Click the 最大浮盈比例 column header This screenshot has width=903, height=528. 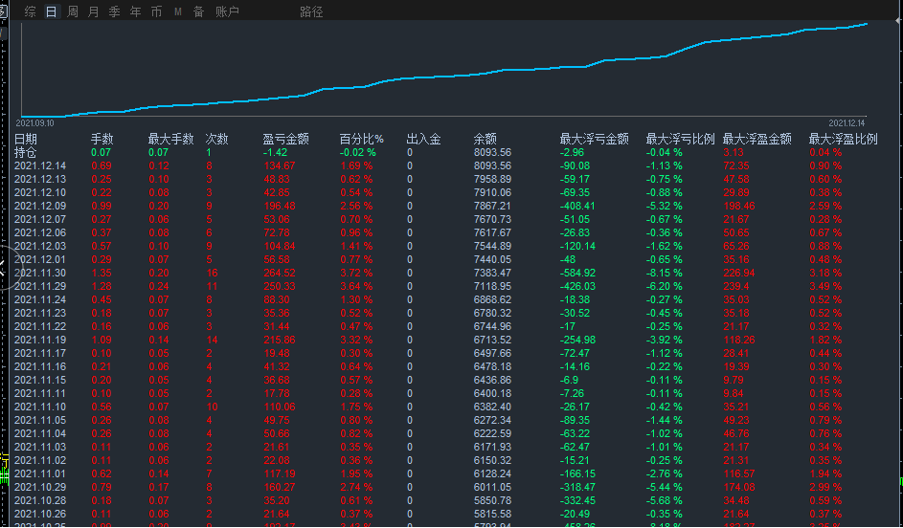pyautogui.click(x=843, y=139)
